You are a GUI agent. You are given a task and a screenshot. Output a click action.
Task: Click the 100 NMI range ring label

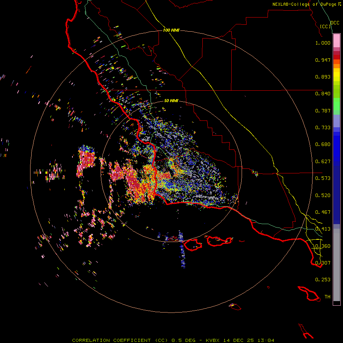[x=171, y=30]
